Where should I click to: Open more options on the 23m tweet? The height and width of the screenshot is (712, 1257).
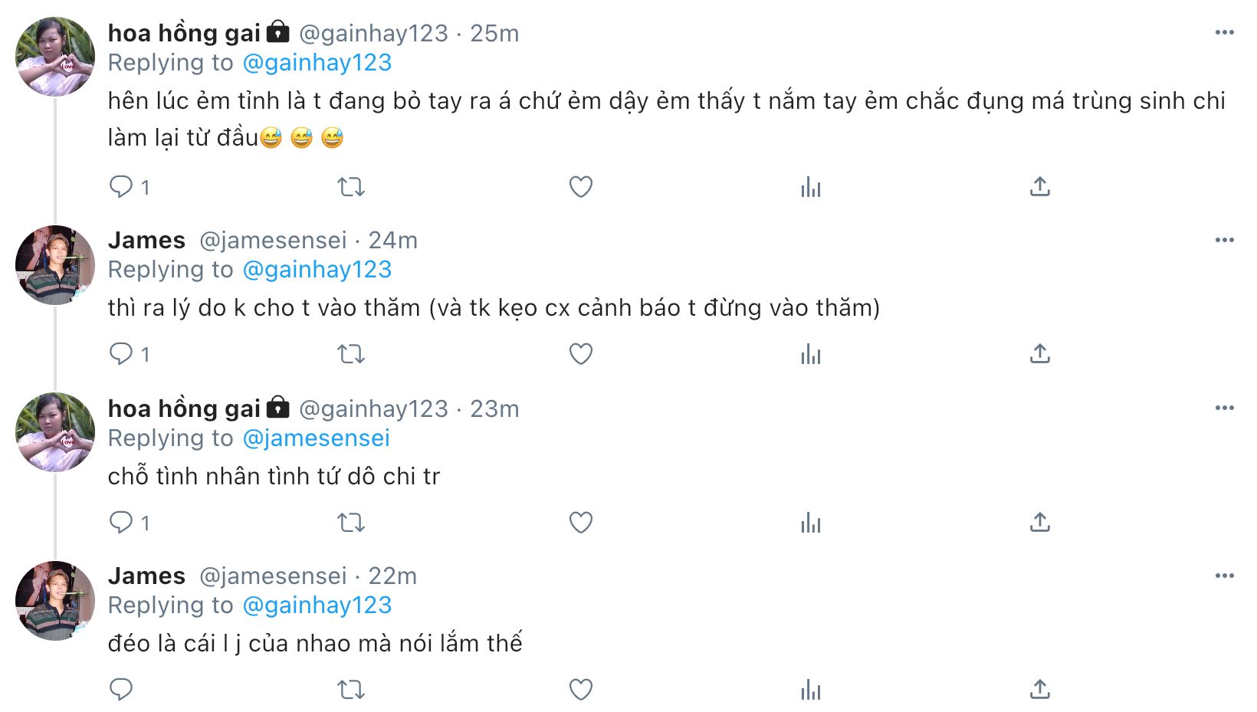pyautogui.click(x=1224, y=408)
